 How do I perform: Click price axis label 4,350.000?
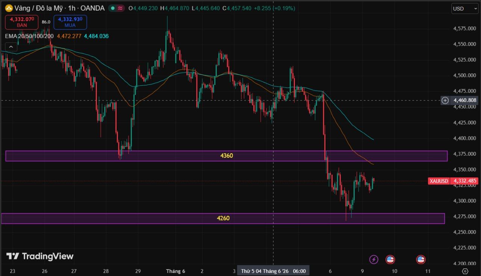click(465, 170)
